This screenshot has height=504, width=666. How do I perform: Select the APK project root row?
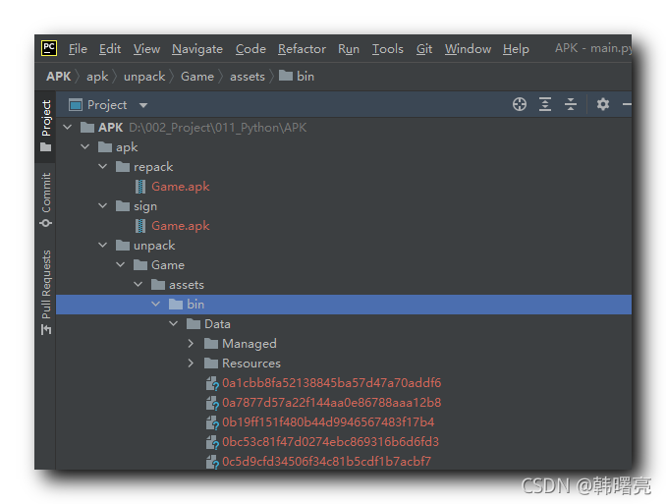[x=344, y=128]
